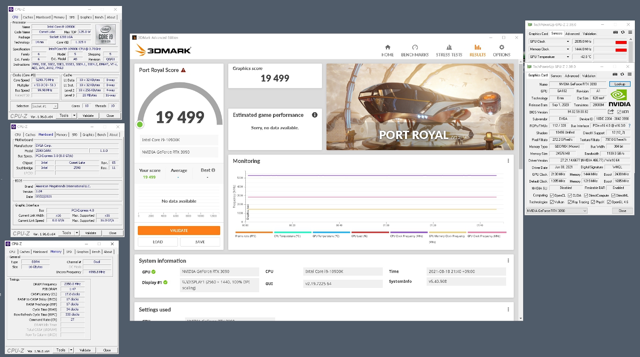Open the Monitoring panel three-dot menu
Viewport: 640px width, 357px height.
click(508, 161)
